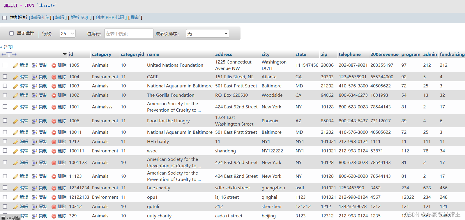This screenshot has height=220, width=465.
Task: Click name cell 'The Gorilla Foundation'
Action: (171, 95)
